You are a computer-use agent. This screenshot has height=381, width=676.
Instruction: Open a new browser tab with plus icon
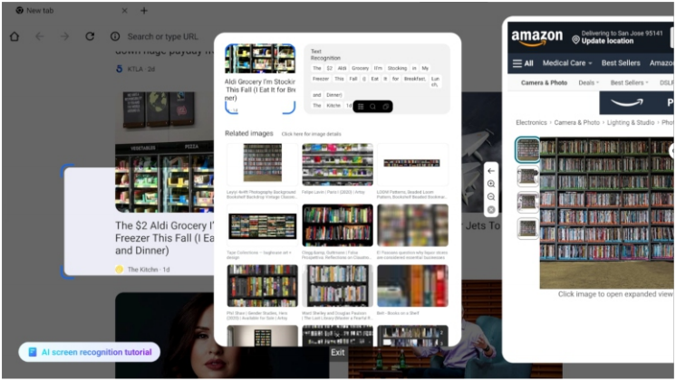tap(143, 10)
